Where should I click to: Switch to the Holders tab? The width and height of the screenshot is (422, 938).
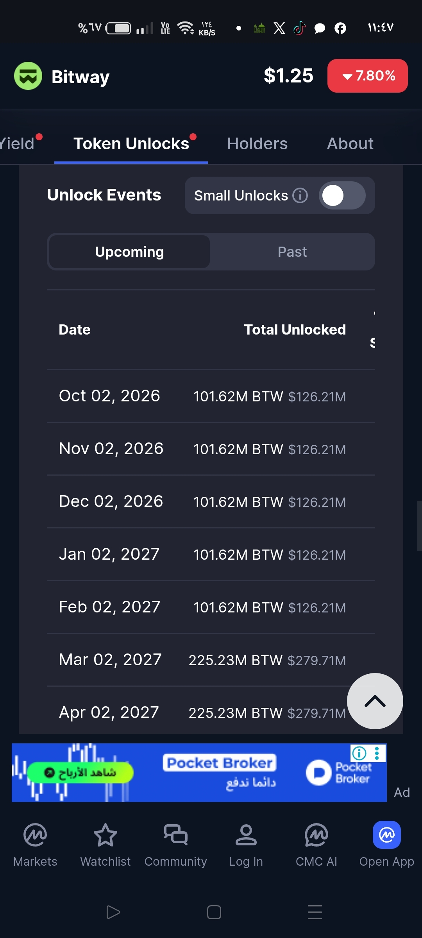257,143
